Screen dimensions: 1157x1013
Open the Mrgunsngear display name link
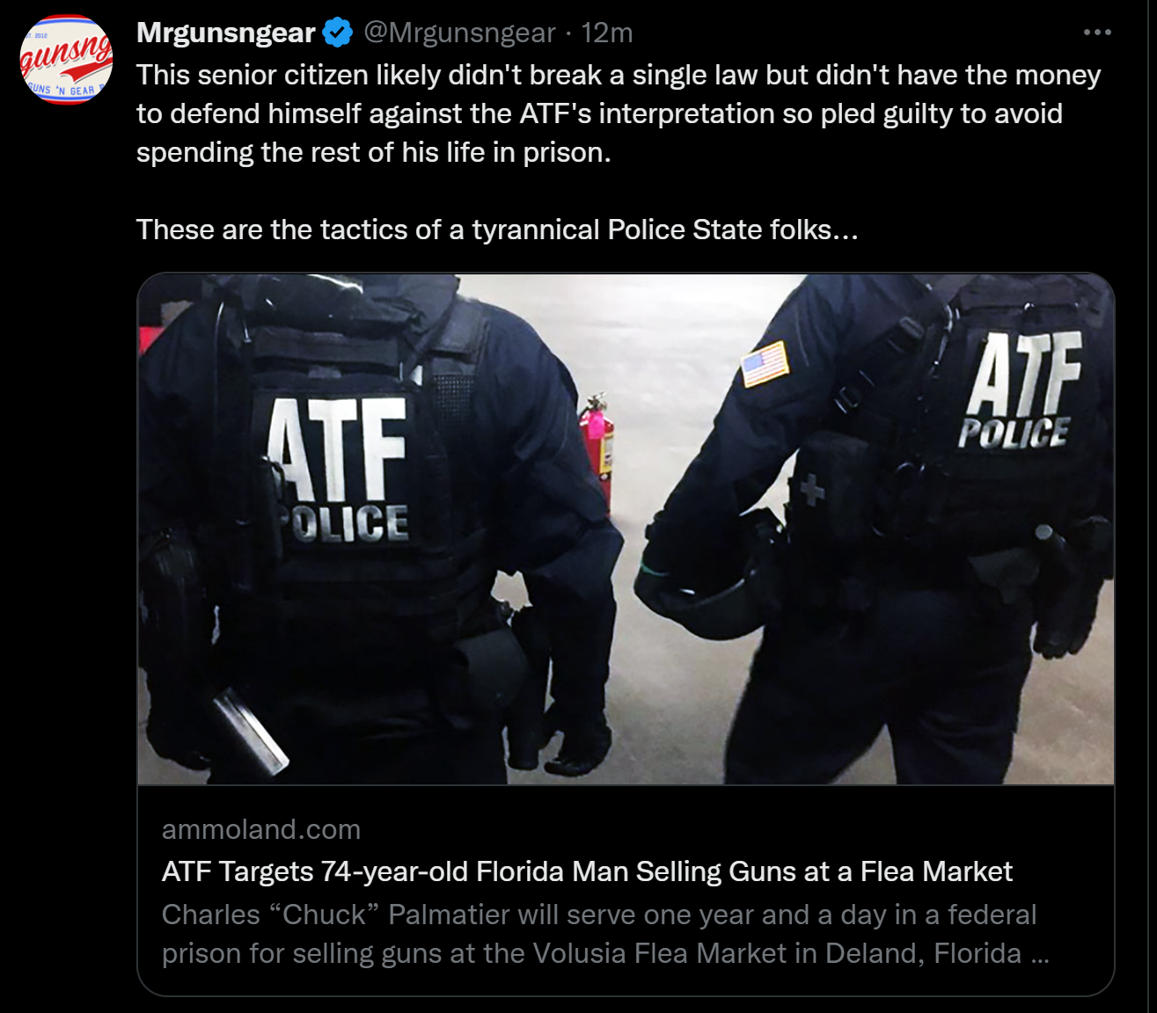pos(226,33)
